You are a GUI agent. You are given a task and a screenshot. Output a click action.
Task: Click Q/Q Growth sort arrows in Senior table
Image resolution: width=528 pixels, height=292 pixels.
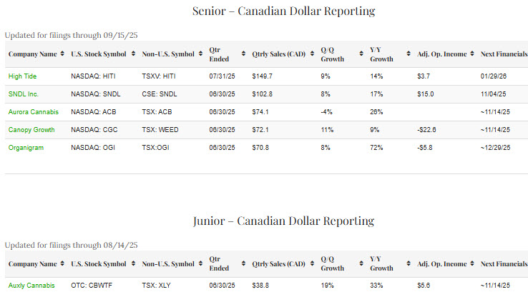click(360, 54)
